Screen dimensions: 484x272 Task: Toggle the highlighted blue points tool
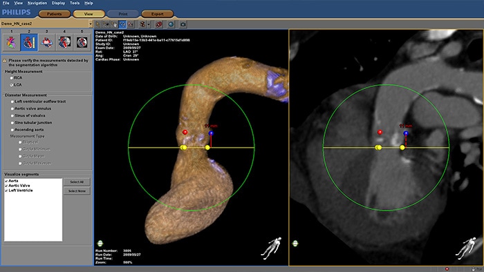click(x=122, y=24)
